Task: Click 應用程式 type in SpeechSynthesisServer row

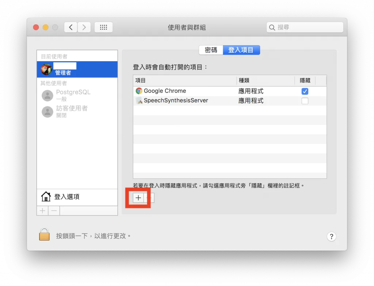Action: click(251, 101)
